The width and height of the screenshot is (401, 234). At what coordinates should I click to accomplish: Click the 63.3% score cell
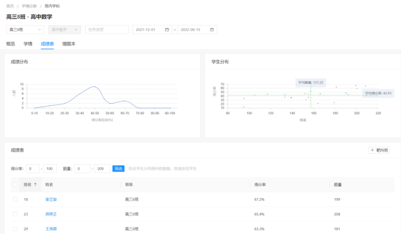[259, 229]
